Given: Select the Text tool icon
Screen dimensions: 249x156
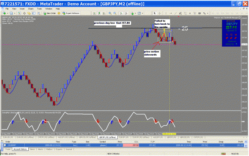Looking at the screenshot, I should (x=190, y=13).
